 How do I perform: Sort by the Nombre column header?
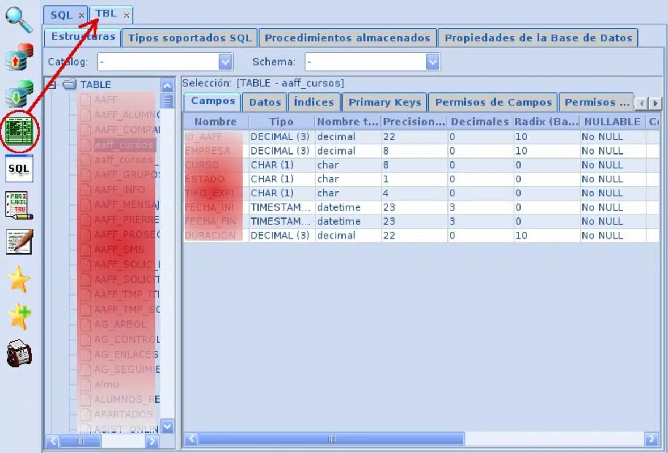215,122
